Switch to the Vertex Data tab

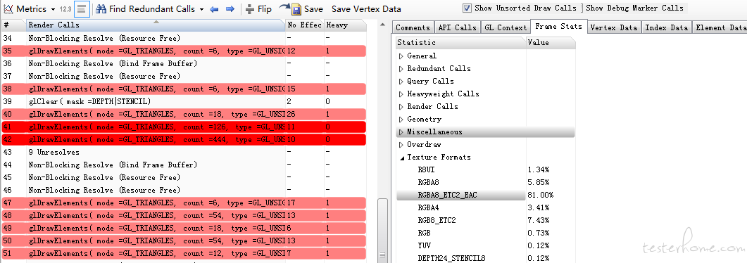(x=614, y=27)
